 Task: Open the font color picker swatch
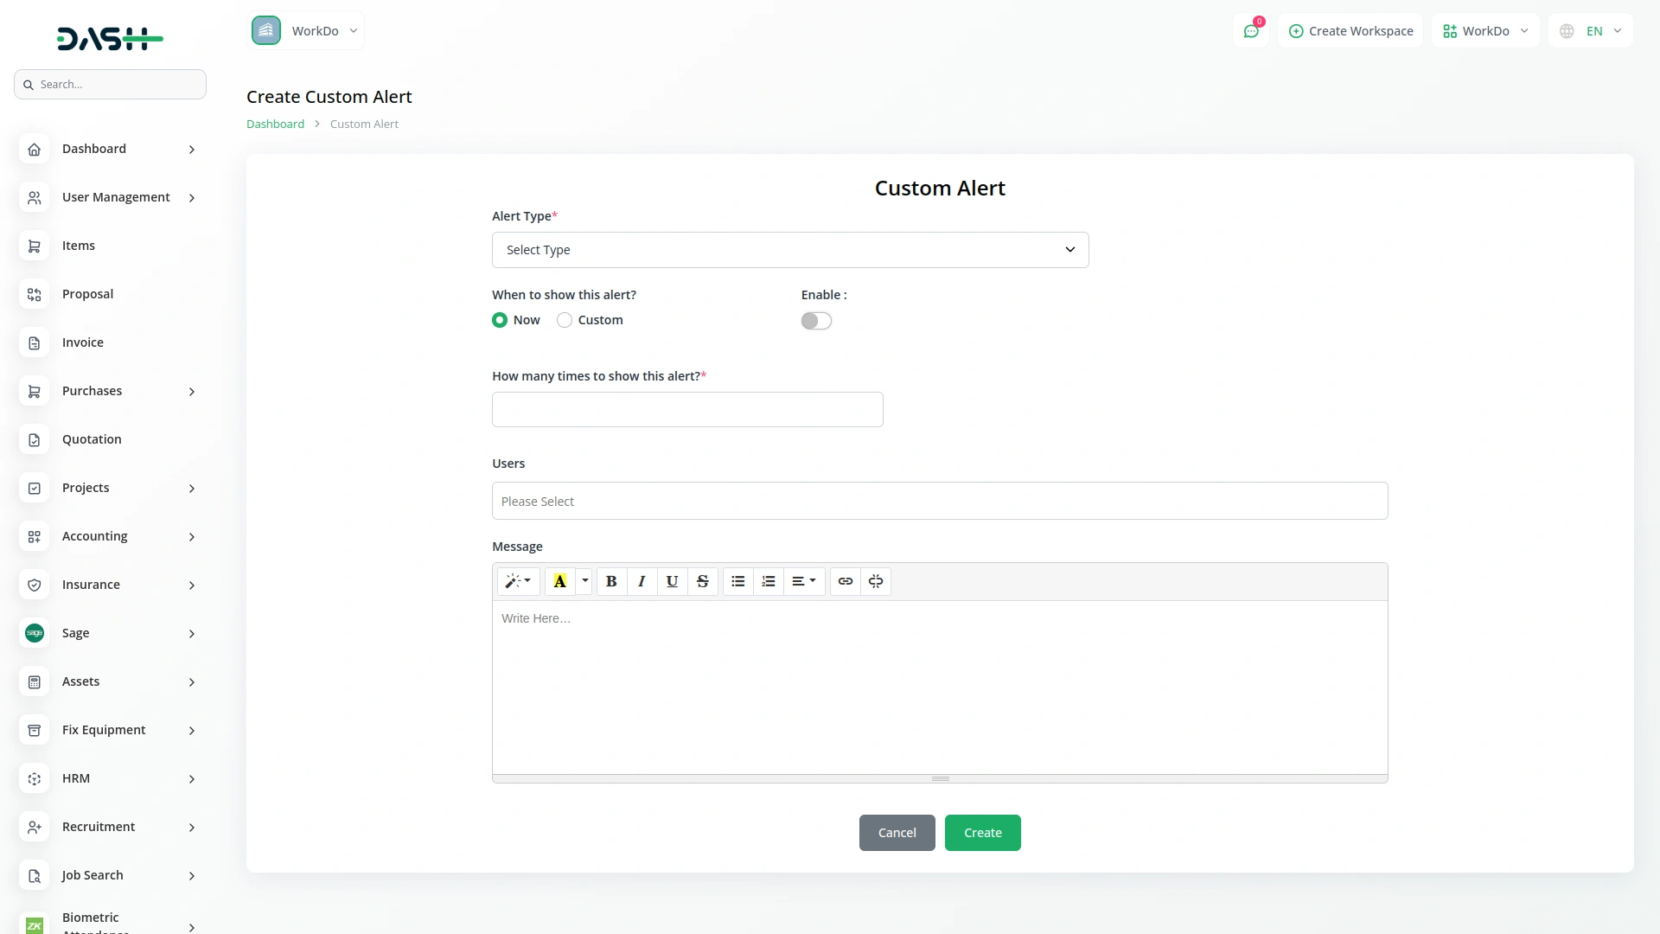(560, 581)
